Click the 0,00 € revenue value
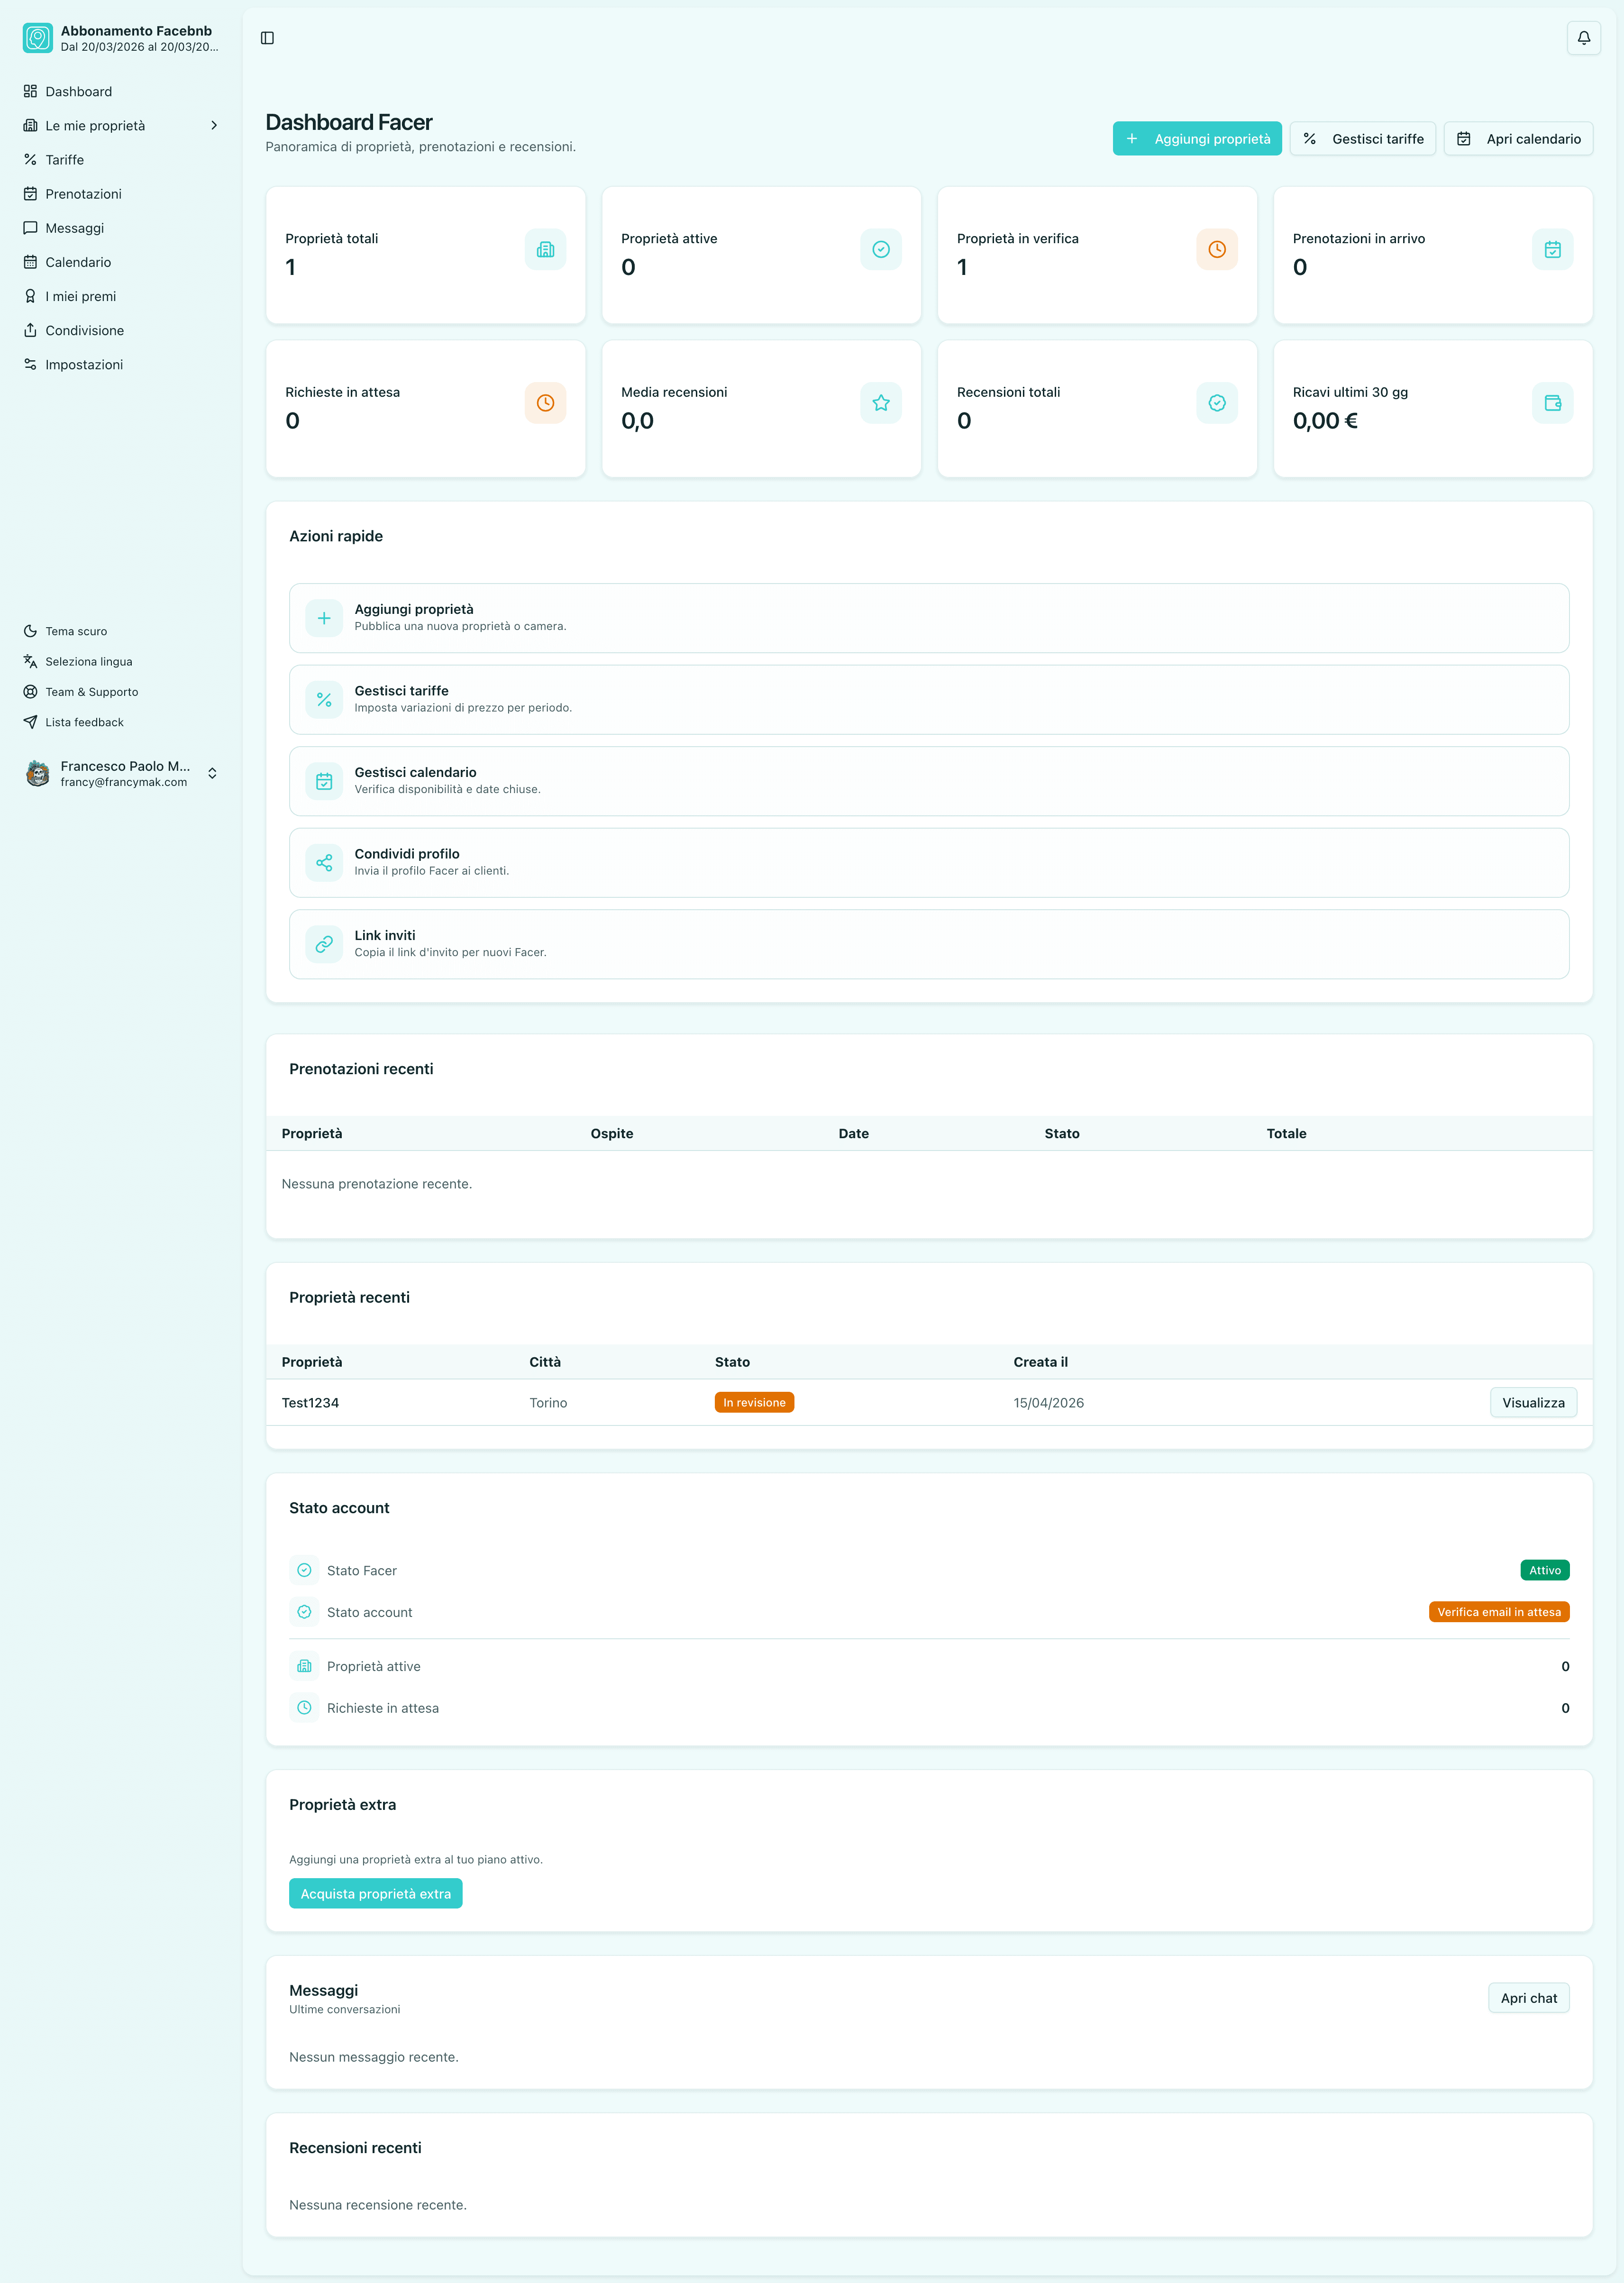 1325,421
